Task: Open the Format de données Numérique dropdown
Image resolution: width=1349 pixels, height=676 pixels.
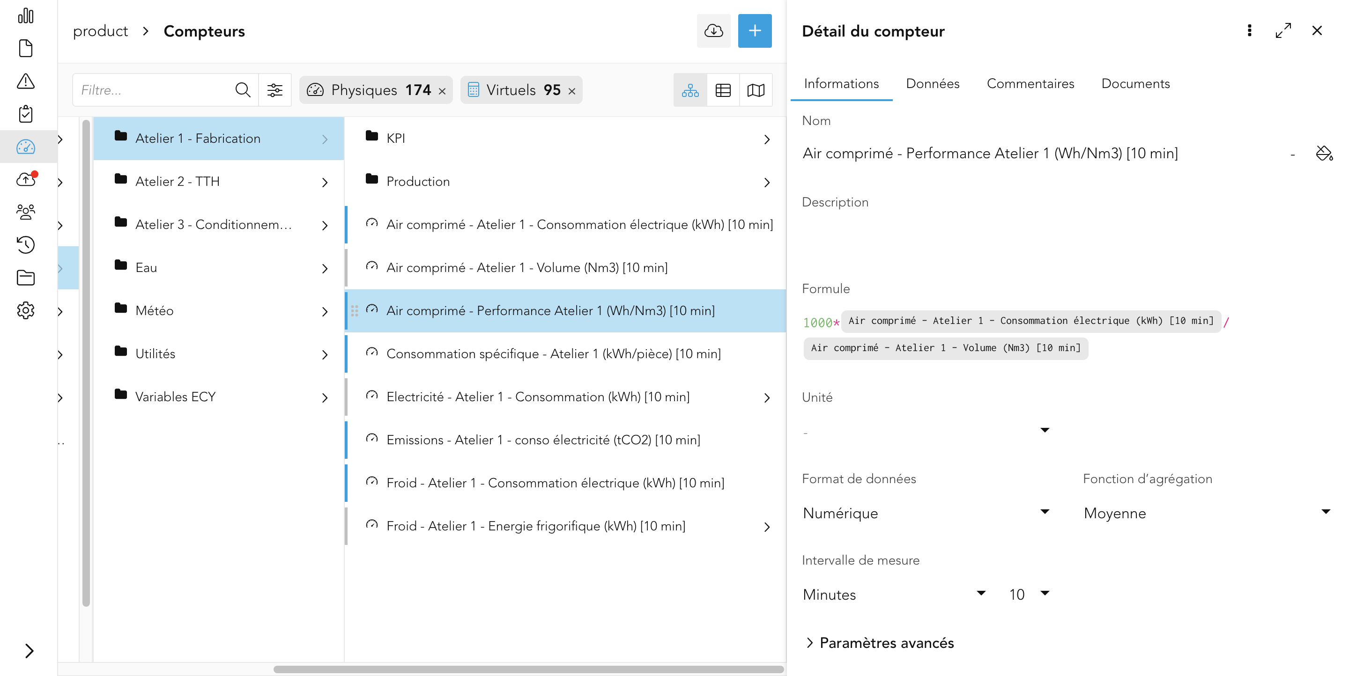Action: [x=926, y=513]
